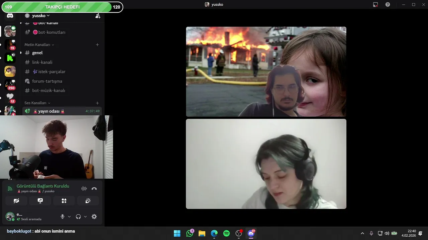Toggle the camera on or off
Image resolution: width=428 pixels, height=240 pixels.
[x=16, y=201]
